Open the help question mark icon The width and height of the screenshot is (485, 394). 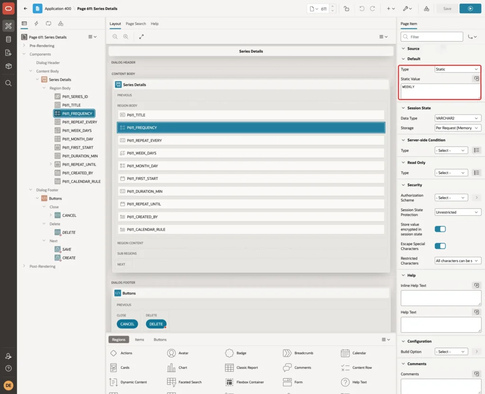click(9, 368)
